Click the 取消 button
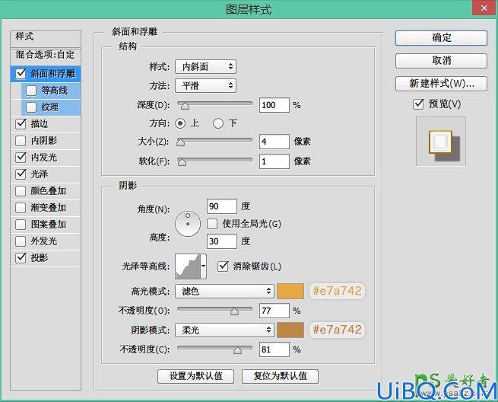The width and height of the screenshot is (498, 402). 441,61
